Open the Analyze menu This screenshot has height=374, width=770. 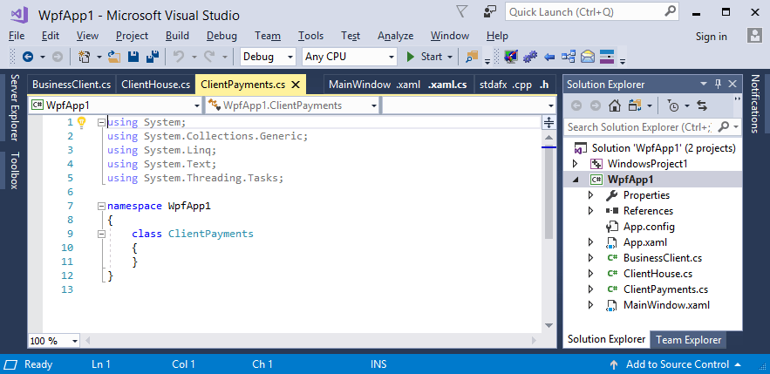[395, 36]
